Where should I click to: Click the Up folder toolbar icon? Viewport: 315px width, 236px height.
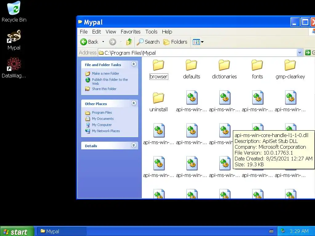tap(129, 42)
